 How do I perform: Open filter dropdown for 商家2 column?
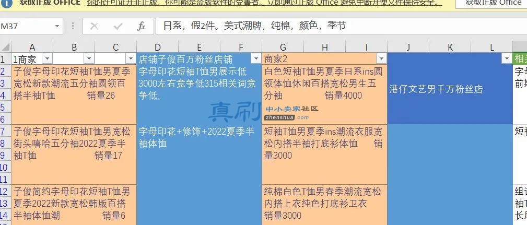tap(381, 59)
